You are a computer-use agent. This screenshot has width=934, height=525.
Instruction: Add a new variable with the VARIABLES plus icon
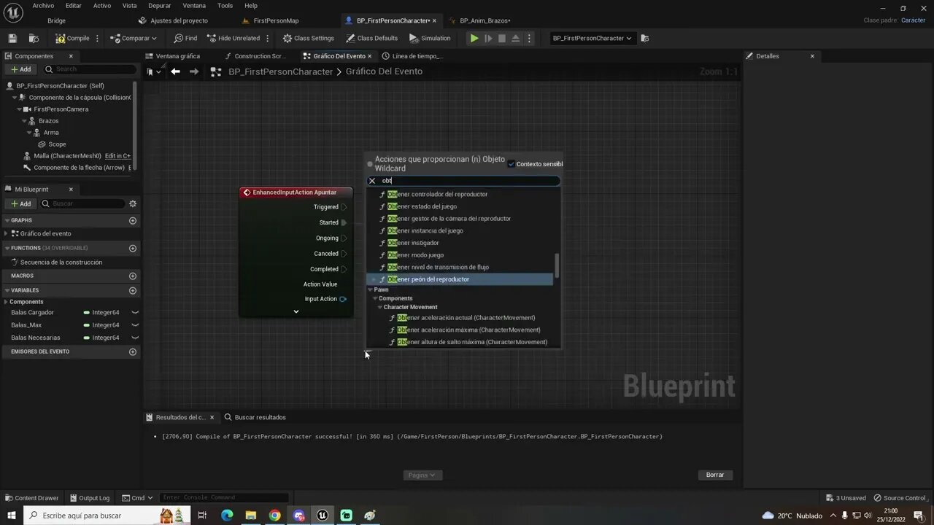point(133,290)
